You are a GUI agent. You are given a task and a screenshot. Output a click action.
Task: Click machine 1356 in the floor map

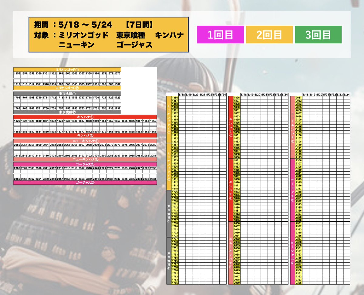[x=17, y=73]
